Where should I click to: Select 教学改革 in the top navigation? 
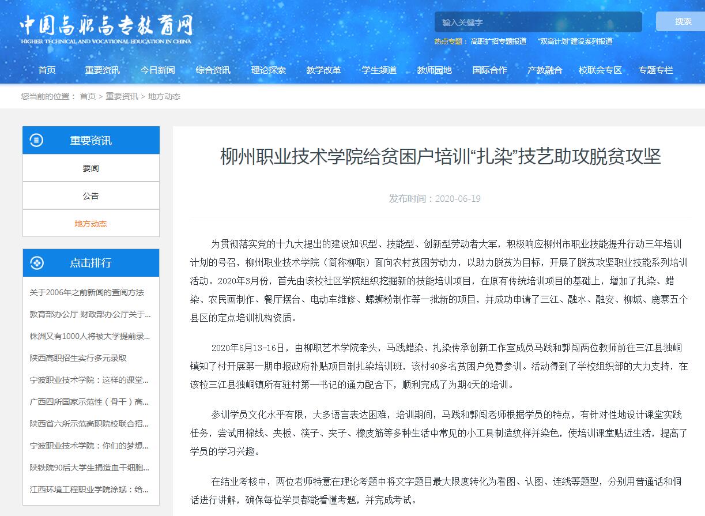point(323,70)
